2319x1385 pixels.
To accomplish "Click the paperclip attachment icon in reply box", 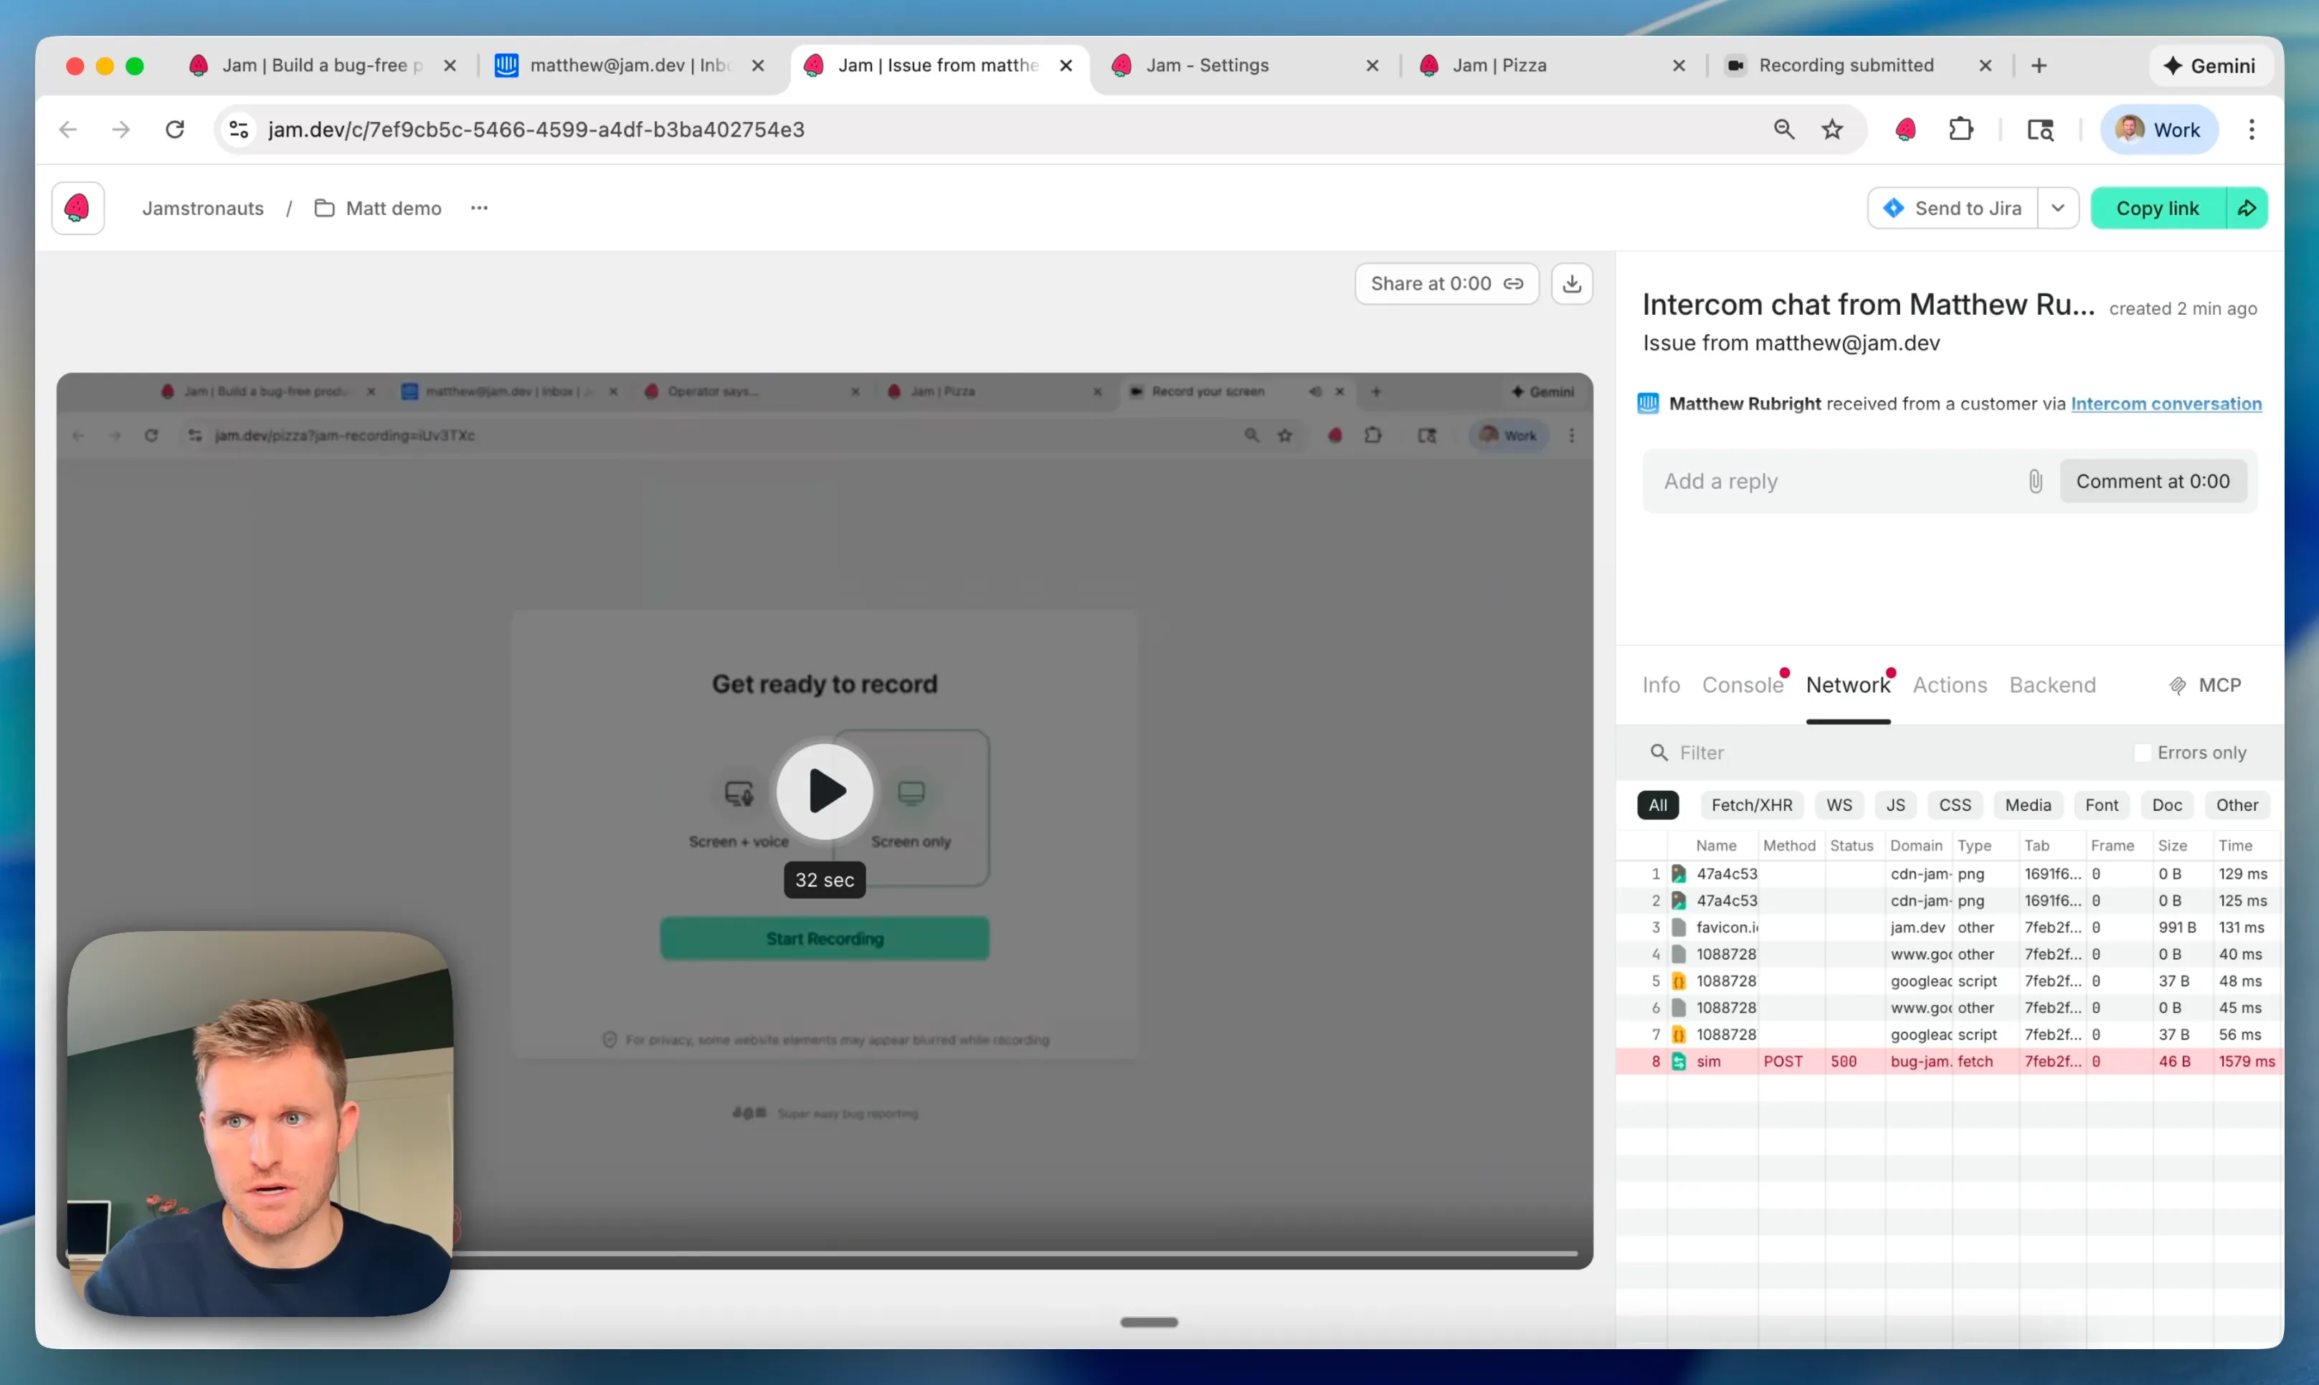I will [2035, 482].
